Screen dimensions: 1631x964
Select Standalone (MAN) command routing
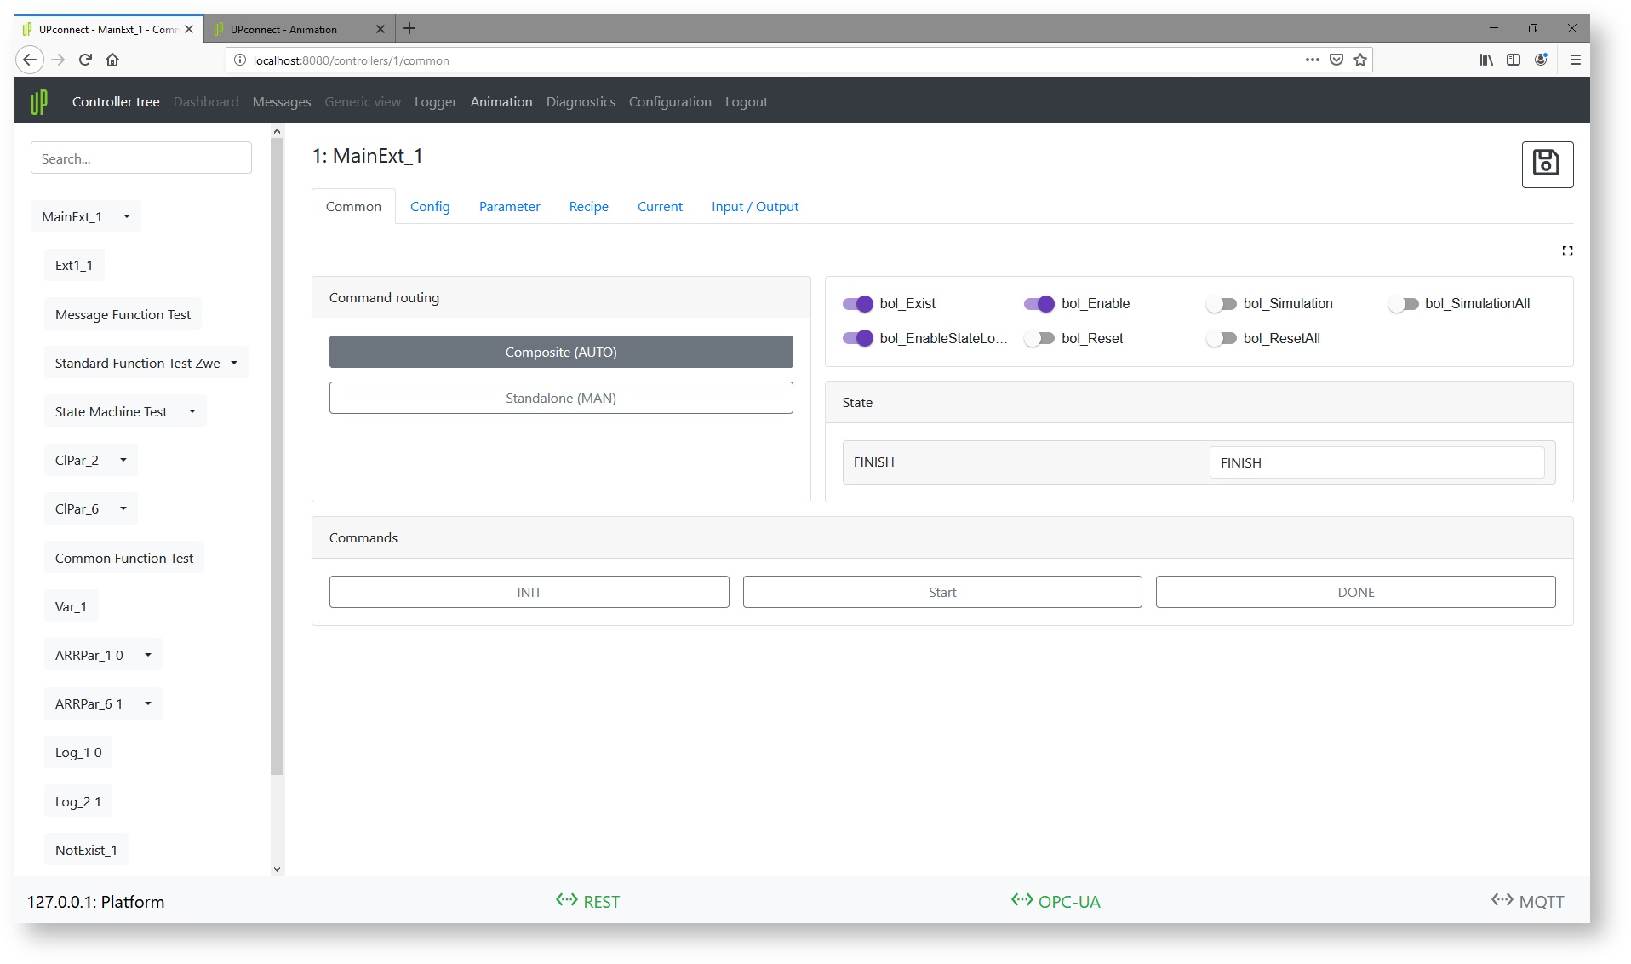(560, 399)
